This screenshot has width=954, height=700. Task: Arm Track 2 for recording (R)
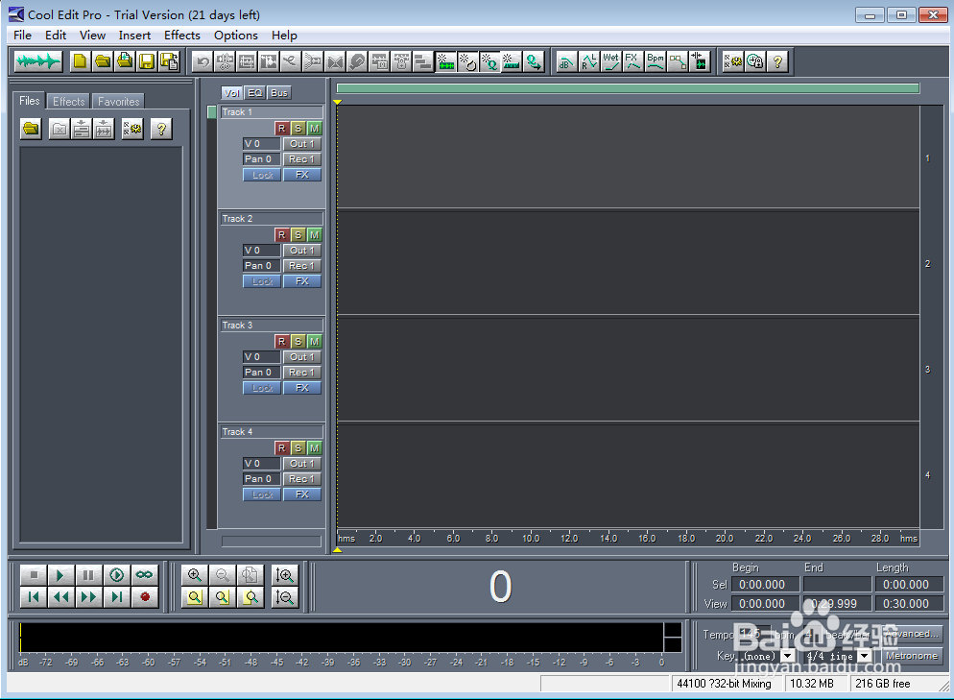click(x=282, y=235)
